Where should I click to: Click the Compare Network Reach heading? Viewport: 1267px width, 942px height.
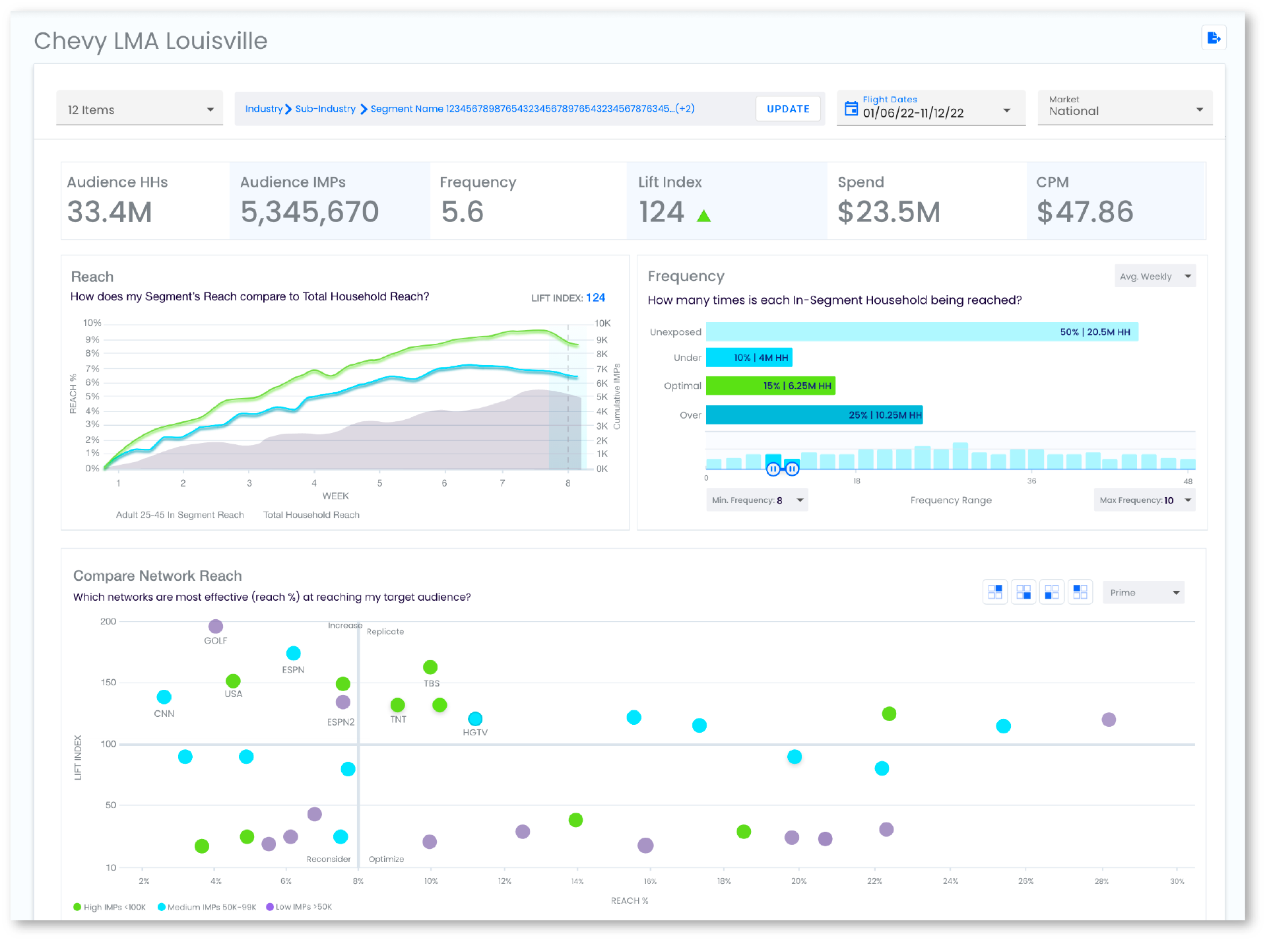coord(158,576)
